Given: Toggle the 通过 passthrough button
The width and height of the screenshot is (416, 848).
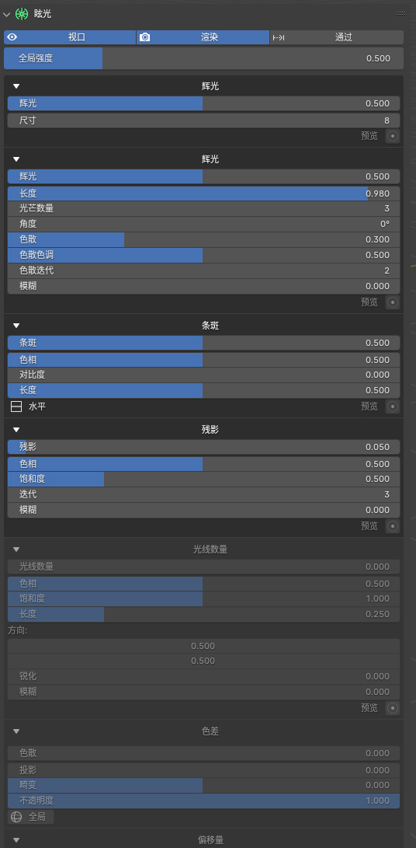Looking at the screenshot, I should pos(337,37).
